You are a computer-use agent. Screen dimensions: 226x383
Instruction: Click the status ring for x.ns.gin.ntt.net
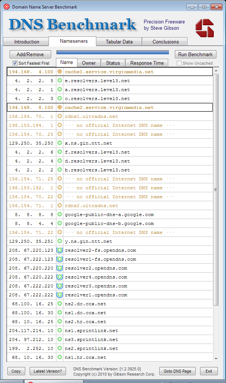(x=60, y=143)
